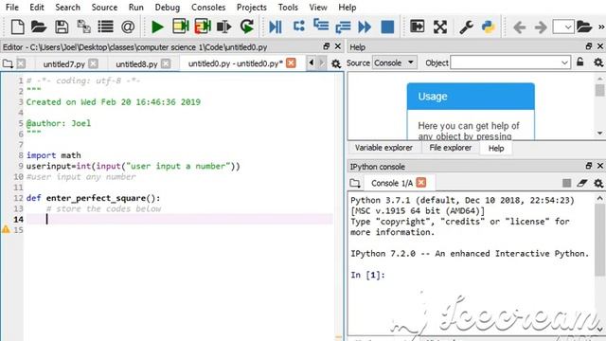Close the Console 1/A tab
This screenshot has height=341, width=606.
point(421,183)
